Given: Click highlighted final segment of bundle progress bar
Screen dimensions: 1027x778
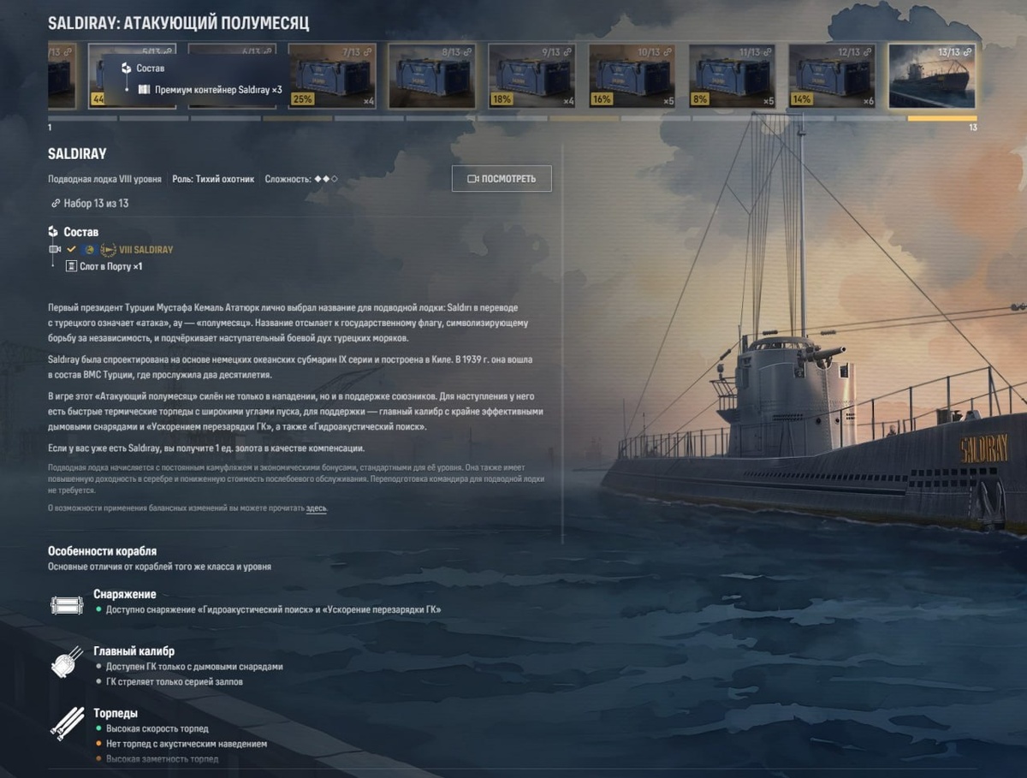Looking at the screenshot, I should coord(942,118).
